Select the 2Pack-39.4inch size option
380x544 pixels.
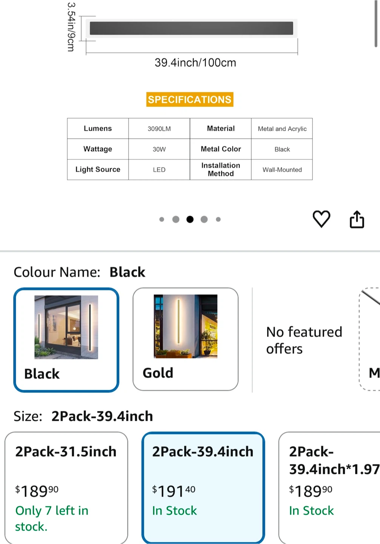tap(203, 488)
